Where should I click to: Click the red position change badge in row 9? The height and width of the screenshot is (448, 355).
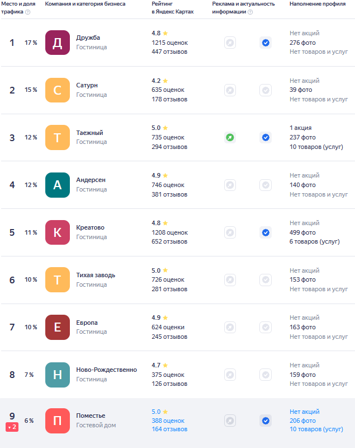point(12,427)
